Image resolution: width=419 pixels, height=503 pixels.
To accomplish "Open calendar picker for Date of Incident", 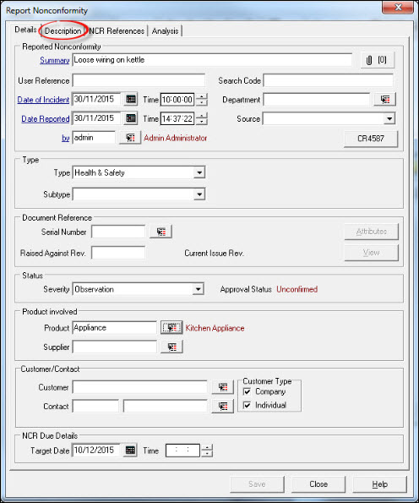I will (130, 99).
